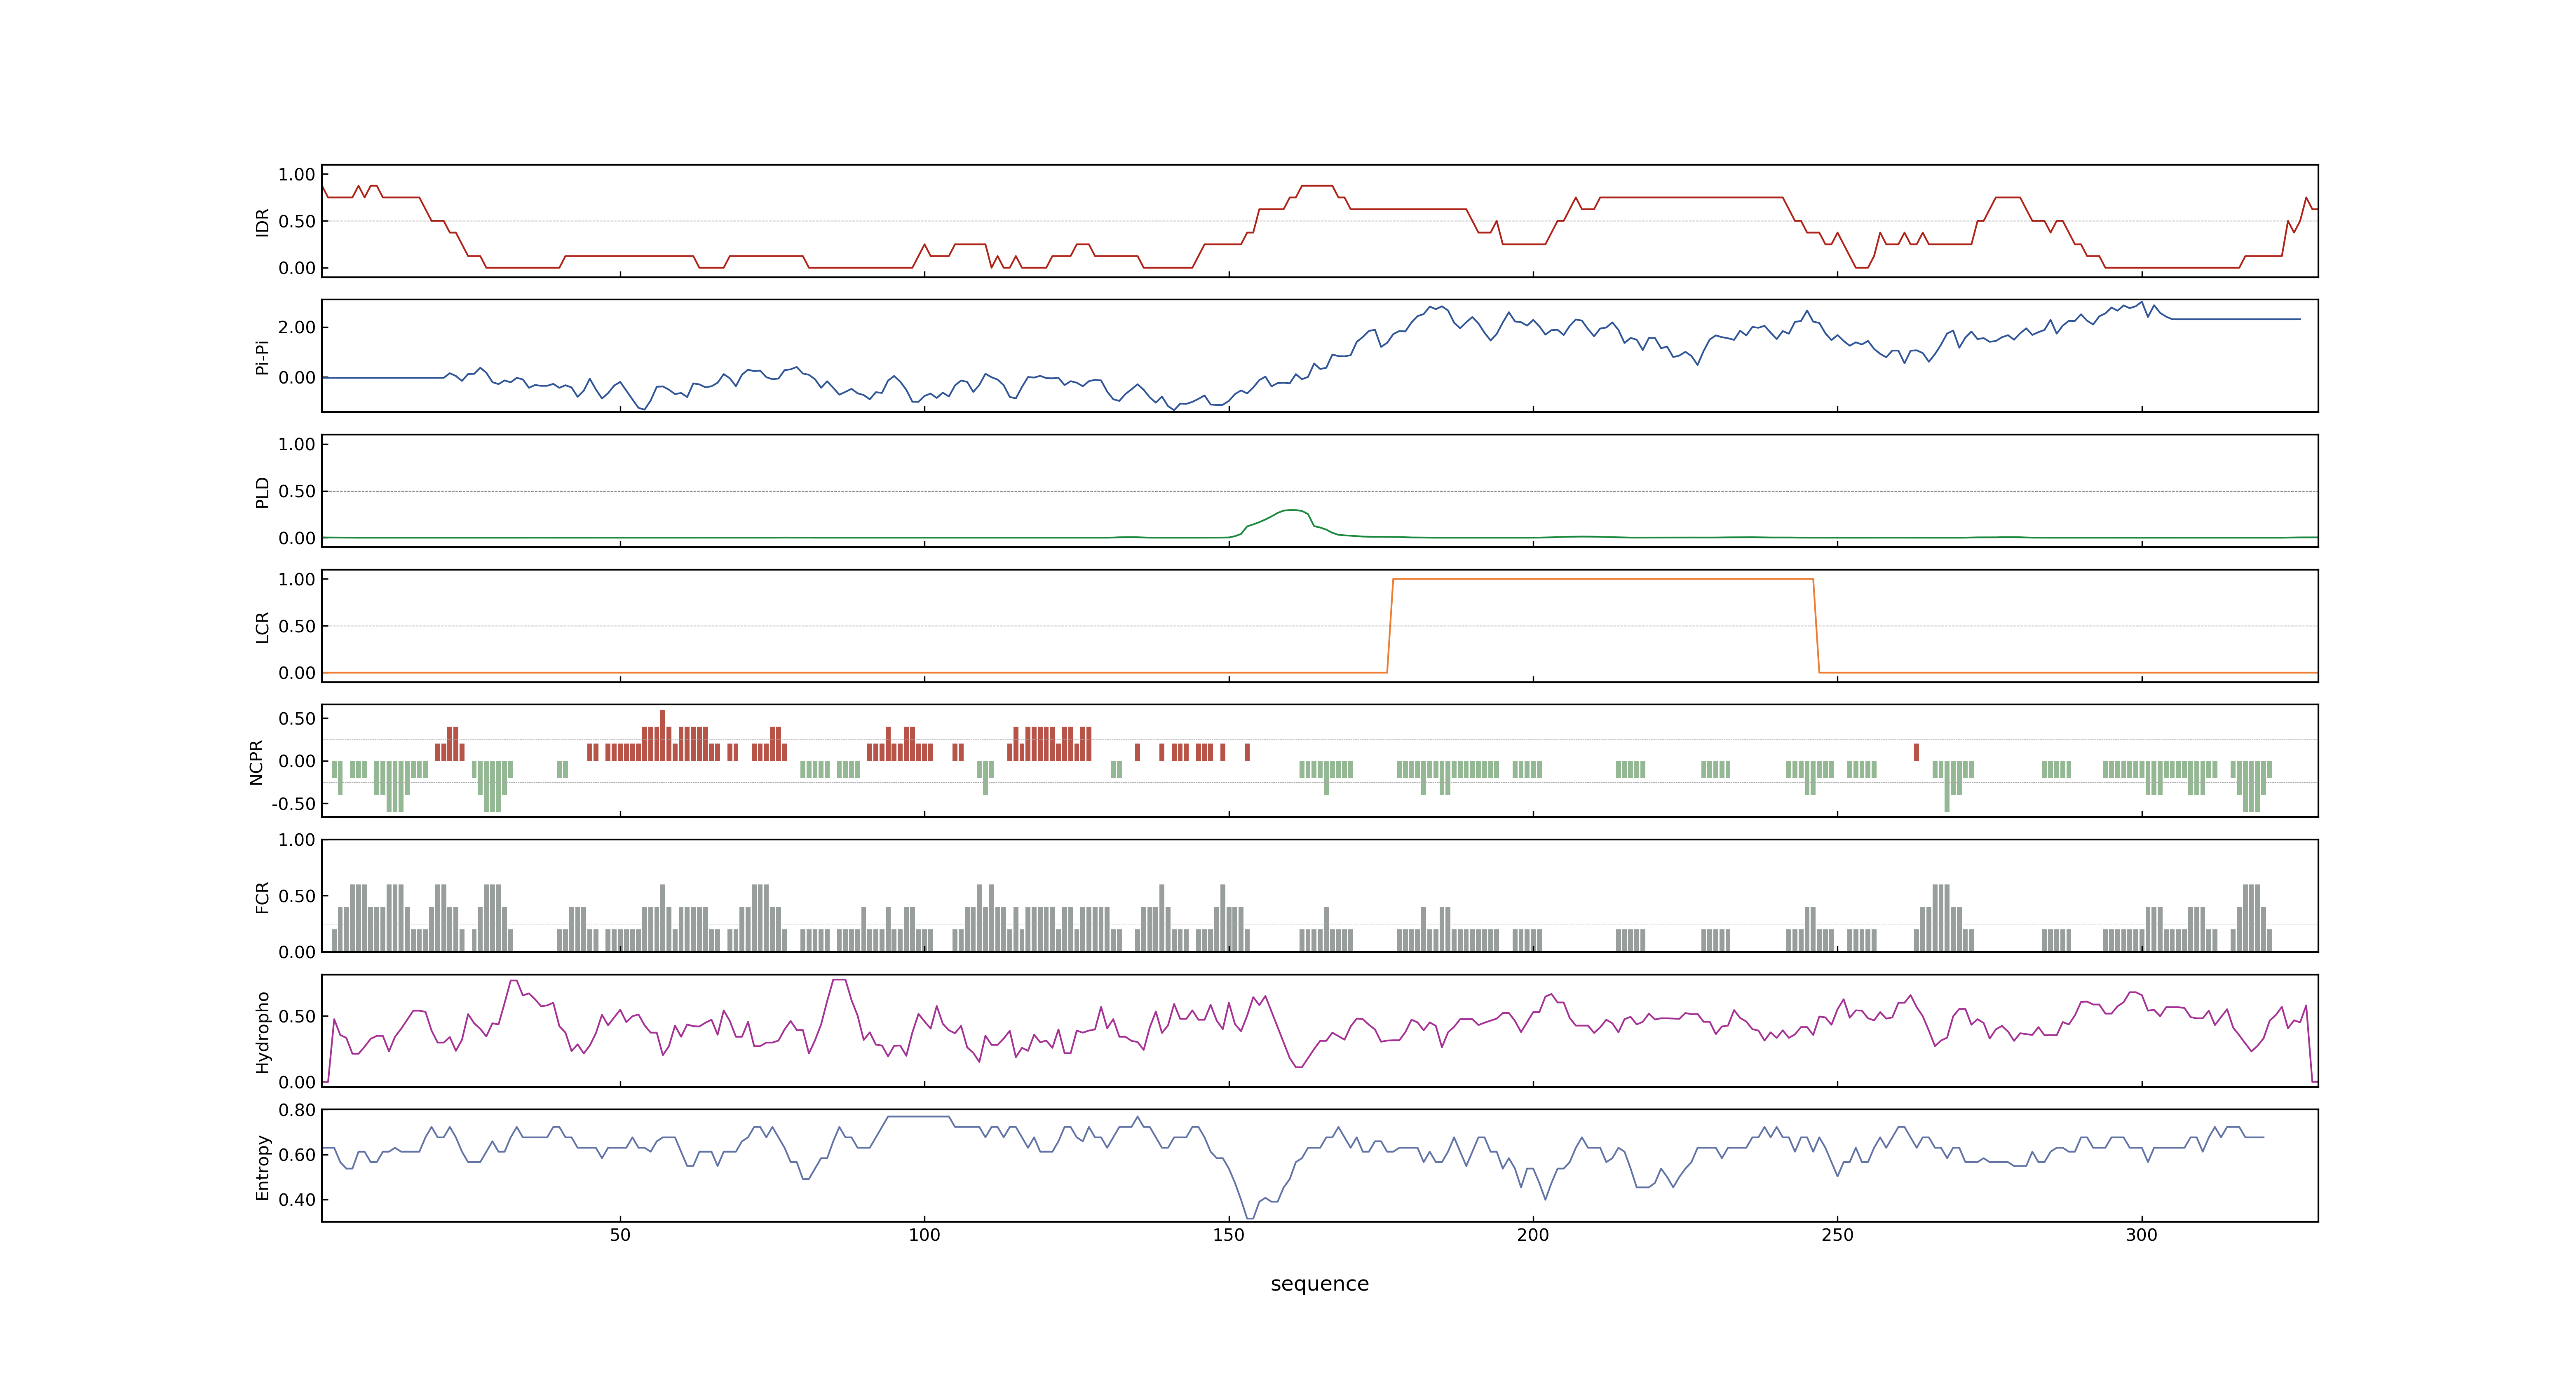Click x-axis tick label 200
Image resolution: width=2576 pixels, height=1373 pixels.
click(1532, 1235)
